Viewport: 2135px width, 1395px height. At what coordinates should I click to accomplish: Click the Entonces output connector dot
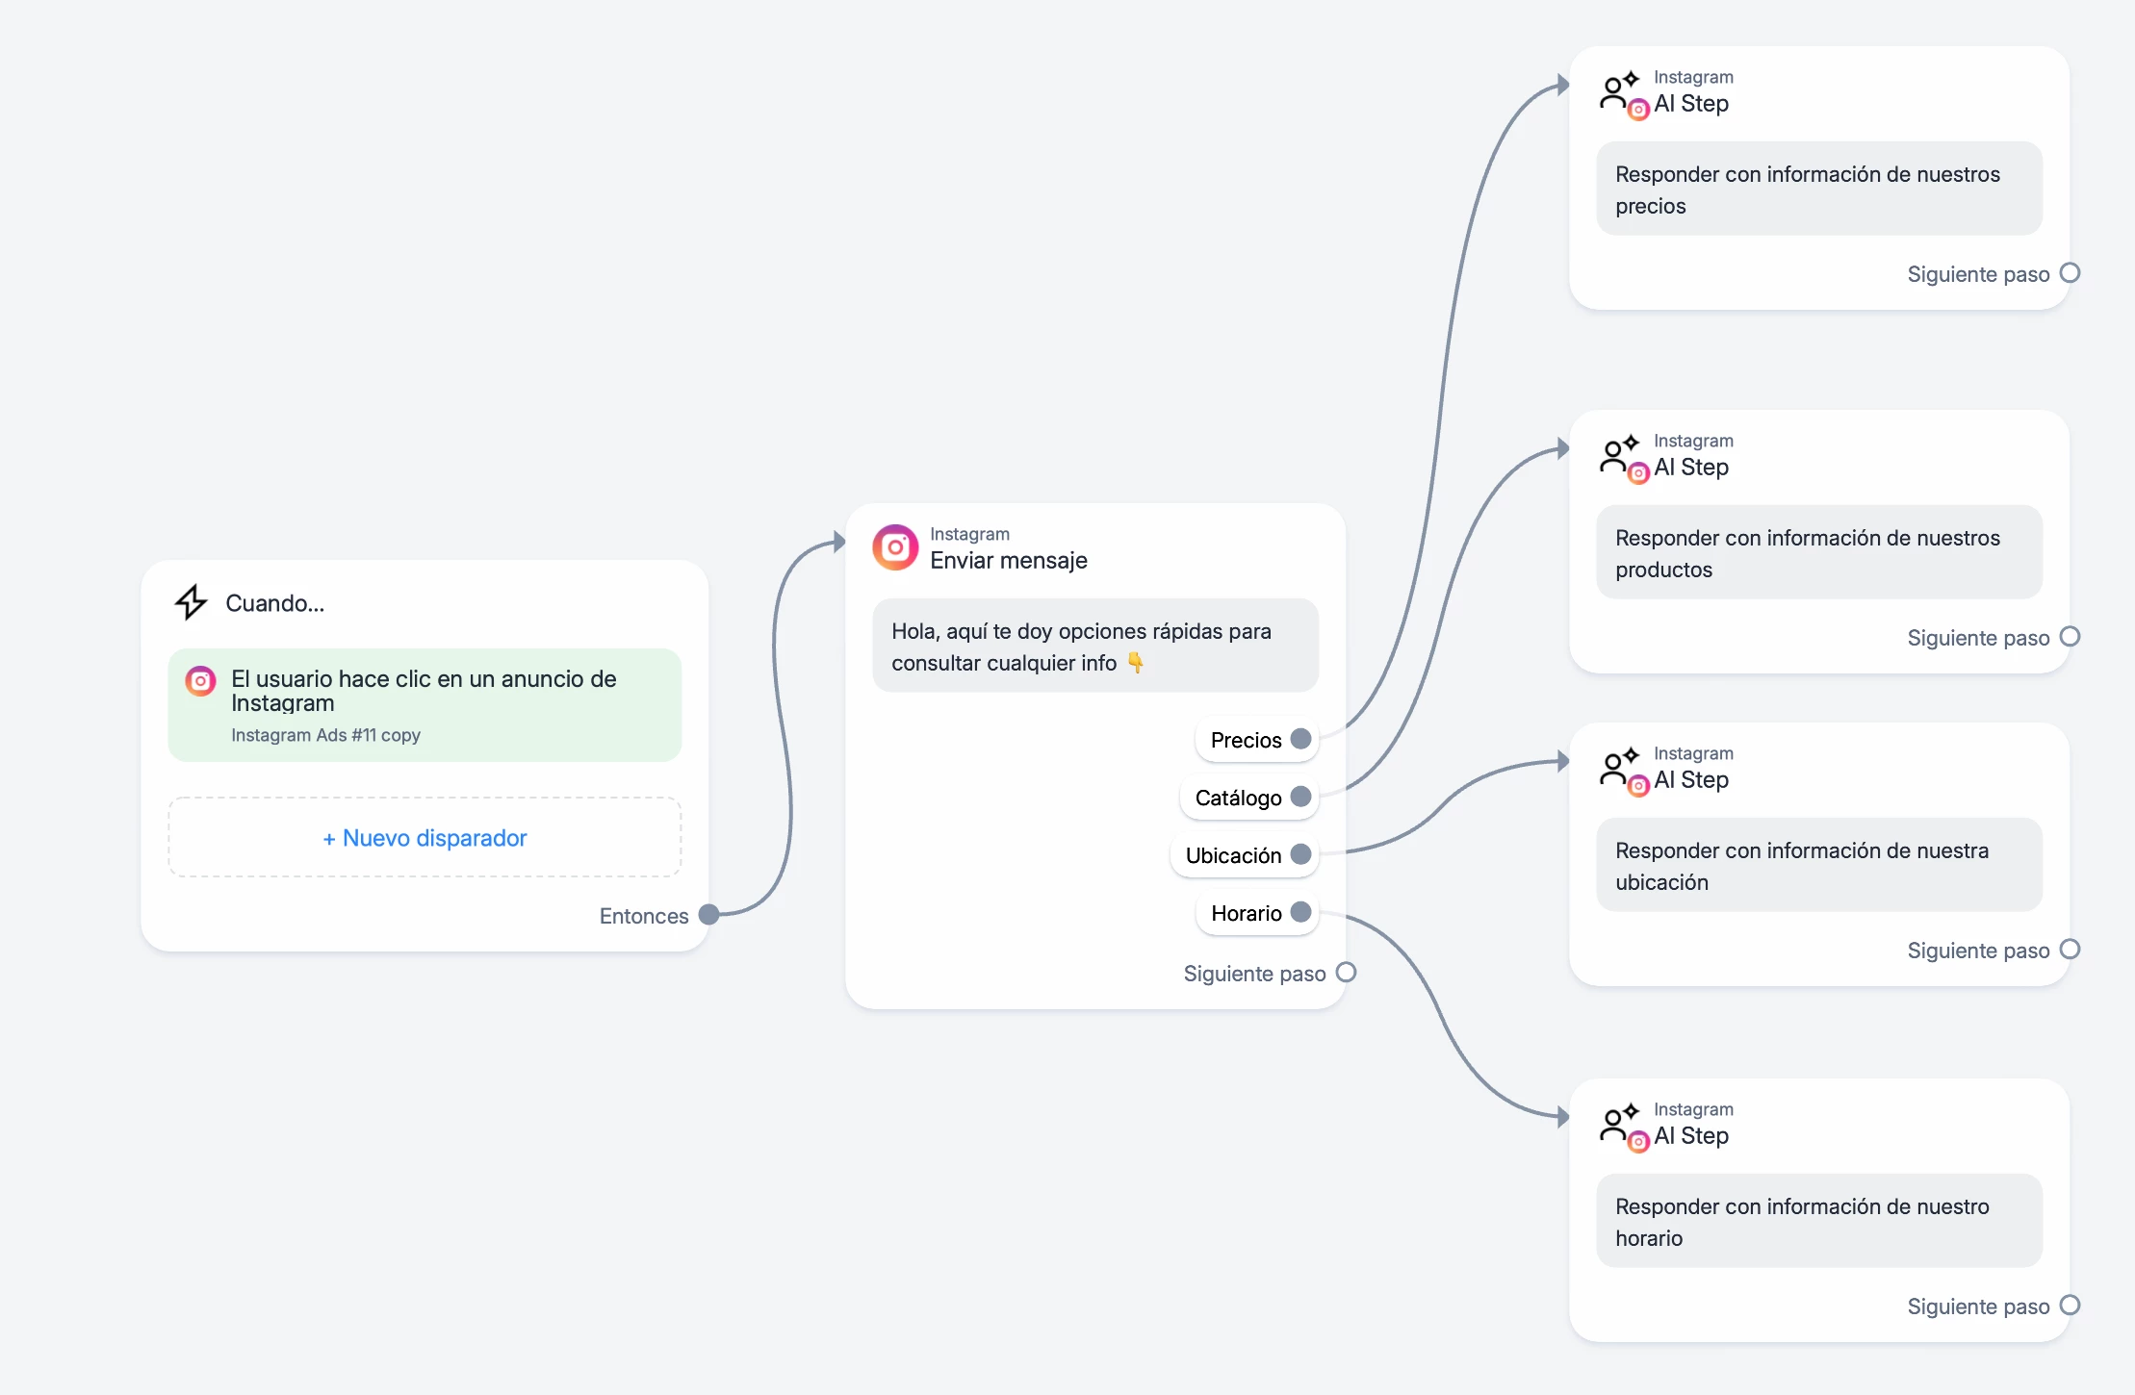[x=709, y=915]
